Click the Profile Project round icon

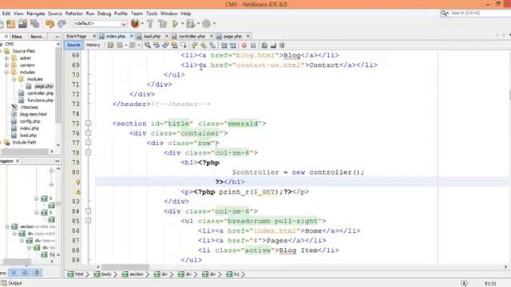click(206, 23)
